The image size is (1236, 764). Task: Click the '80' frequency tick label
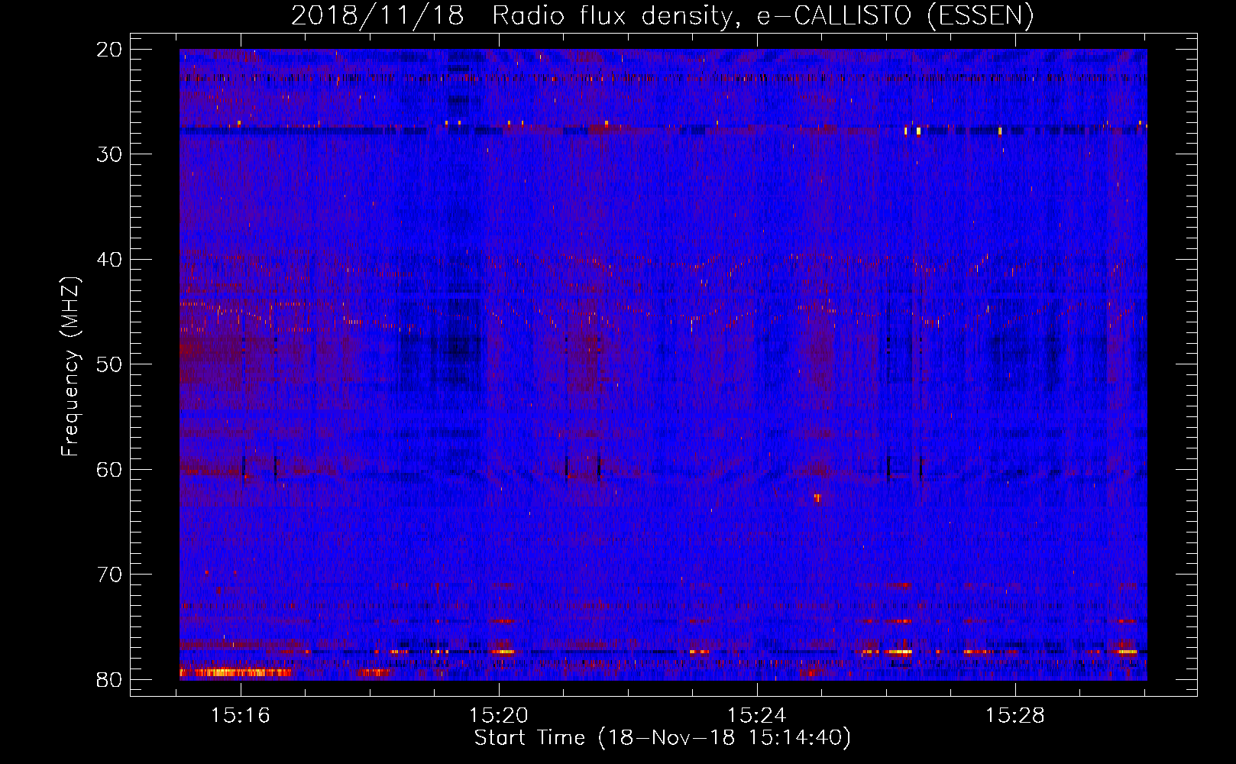[109, 680]
